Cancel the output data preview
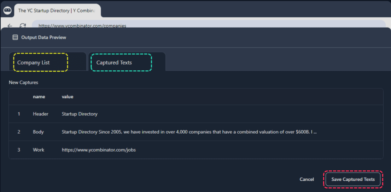The image size is (391, 192). pyautogui.click(x=307, y=179)
